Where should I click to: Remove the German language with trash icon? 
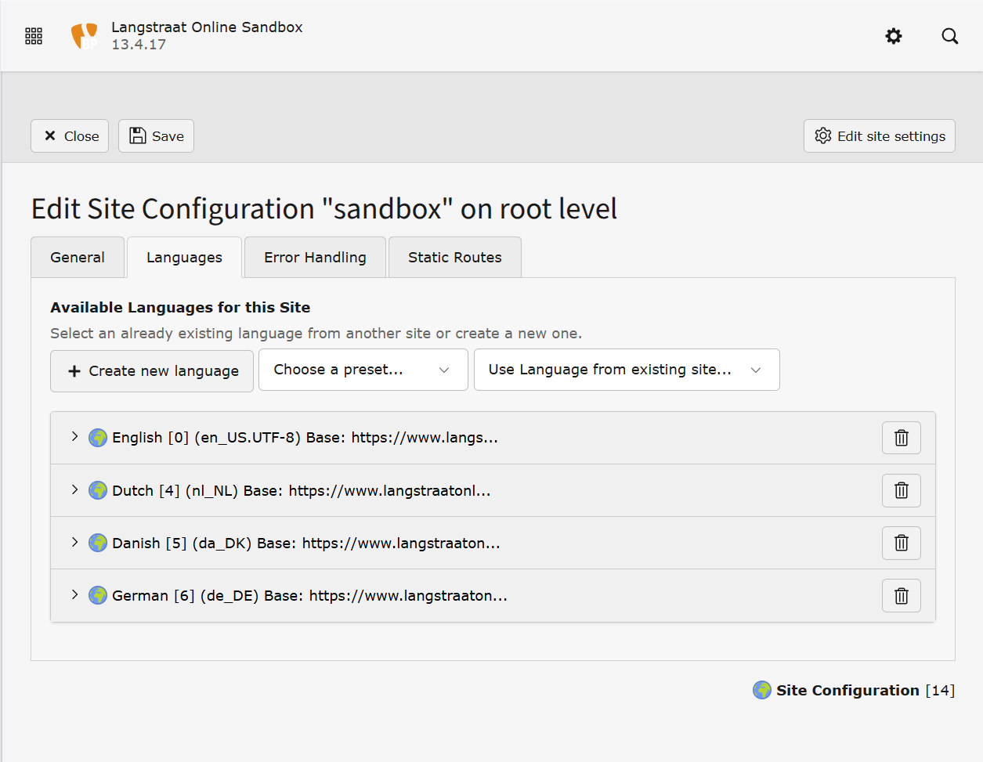click(901, 596)
